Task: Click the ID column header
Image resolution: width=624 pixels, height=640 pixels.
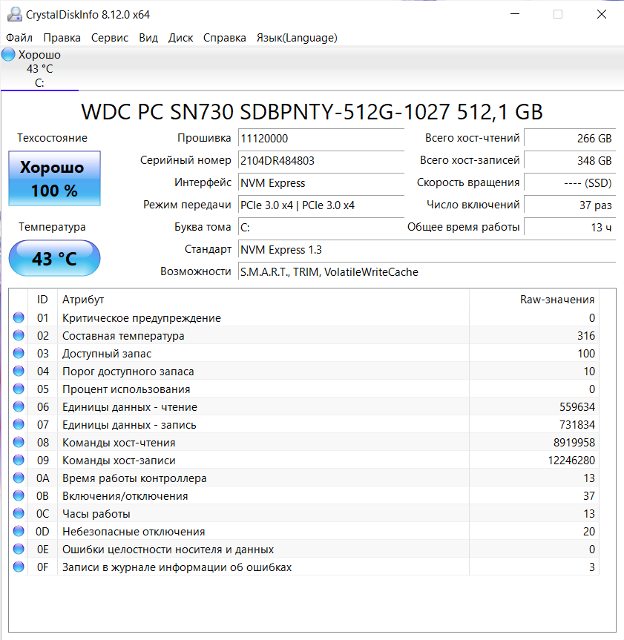Action: click(x=42, y=300)
